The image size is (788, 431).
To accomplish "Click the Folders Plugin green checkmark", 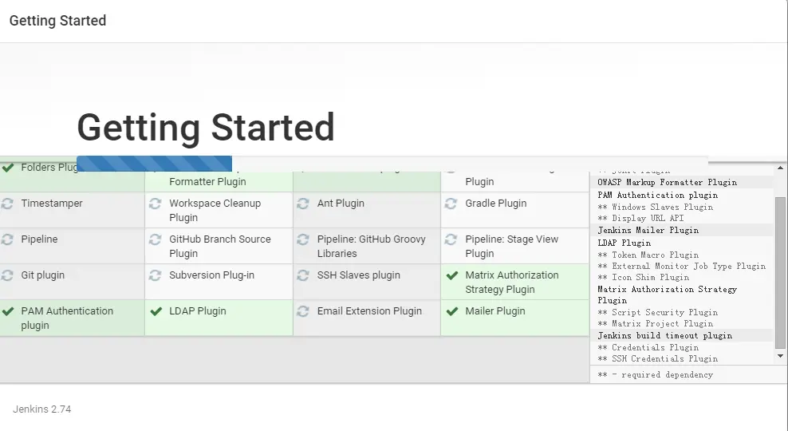I will click(x=7, y=168).
